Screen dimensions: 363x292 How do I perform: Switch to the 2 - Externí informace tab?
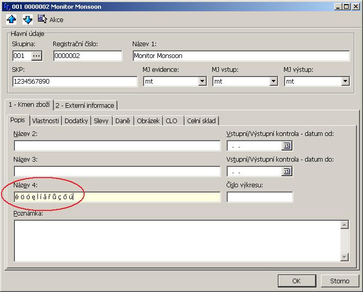point(86,105)
